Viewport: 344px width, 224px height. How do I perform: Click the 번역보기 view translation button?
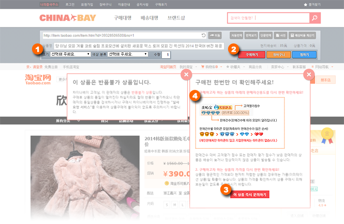251,36
